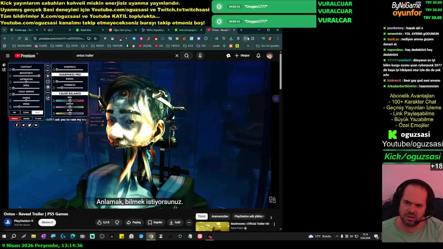Click the HELP button in filter panel
Screen dimensions: 443x249
tap(37, 112)
